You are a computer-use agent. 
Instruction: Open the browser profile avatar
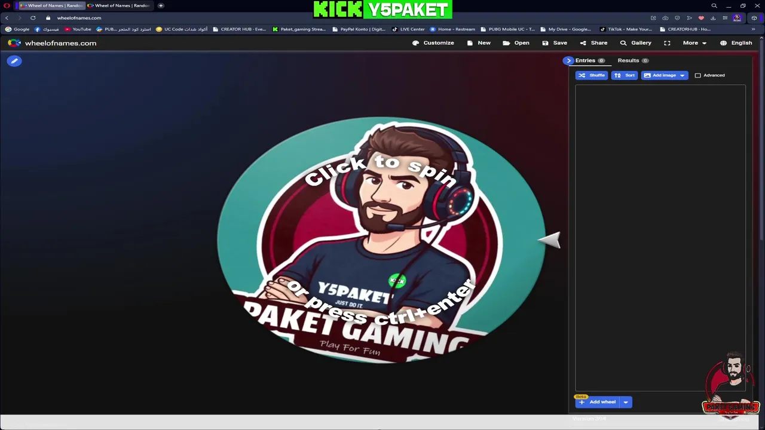coord(738,18)
